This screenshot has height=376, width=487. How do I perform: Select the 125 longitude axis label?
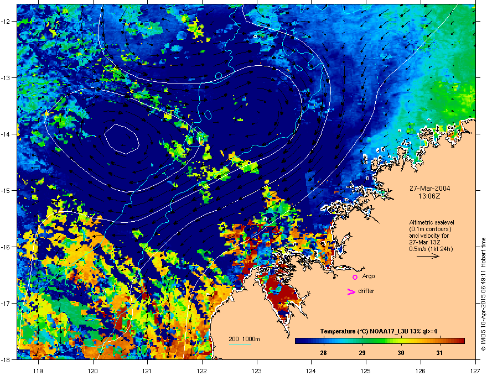tap(366, 370)
